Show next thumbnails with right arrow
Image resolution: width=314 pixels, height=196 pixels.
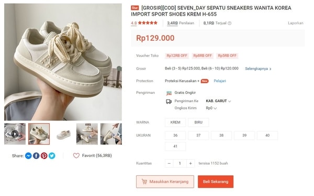pos(119,134)
